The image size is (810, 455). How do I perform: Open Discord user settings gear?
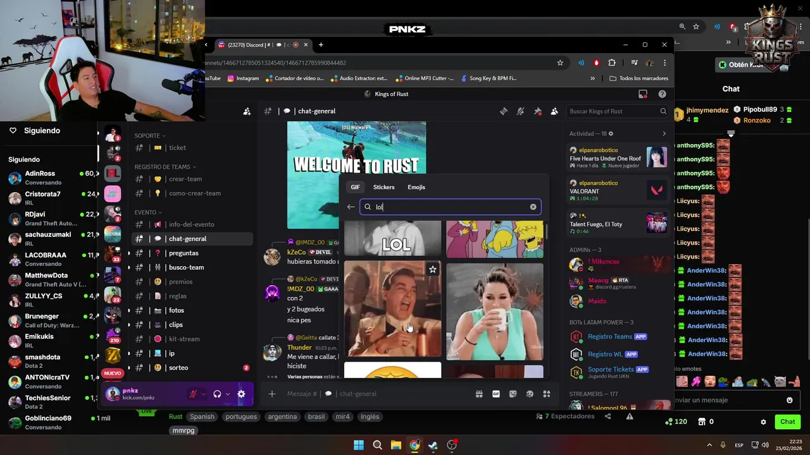[241, 394]
